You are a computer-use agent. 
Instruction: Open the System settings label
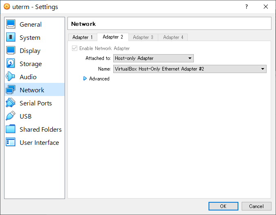[x=30, y=38]
